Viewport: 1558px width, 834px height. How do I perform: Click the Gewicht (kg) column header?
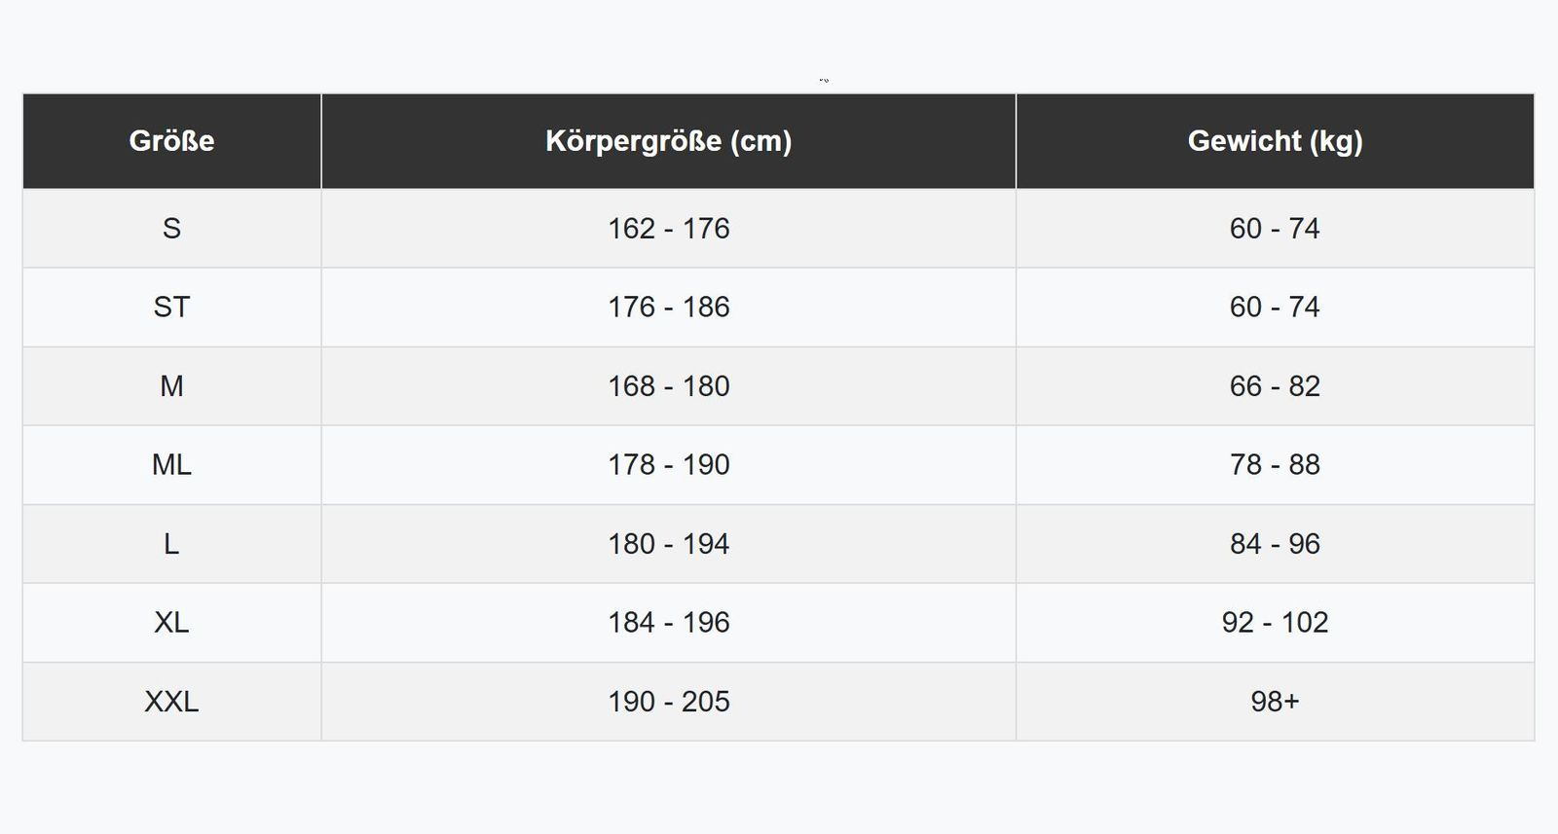pyautogui.click(x=1275, y=141)
